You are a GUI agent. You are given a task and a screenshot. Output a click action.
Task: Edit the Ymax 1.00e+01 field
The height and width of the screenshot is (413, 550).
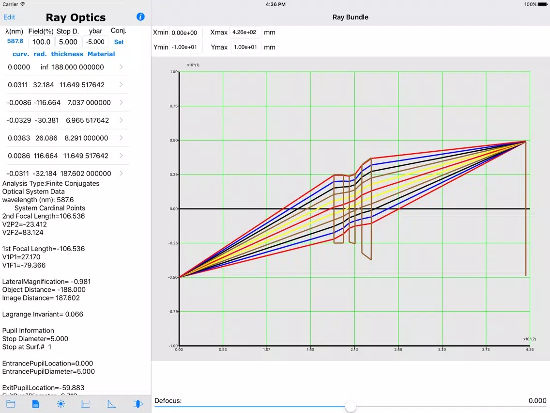point(246,47)
